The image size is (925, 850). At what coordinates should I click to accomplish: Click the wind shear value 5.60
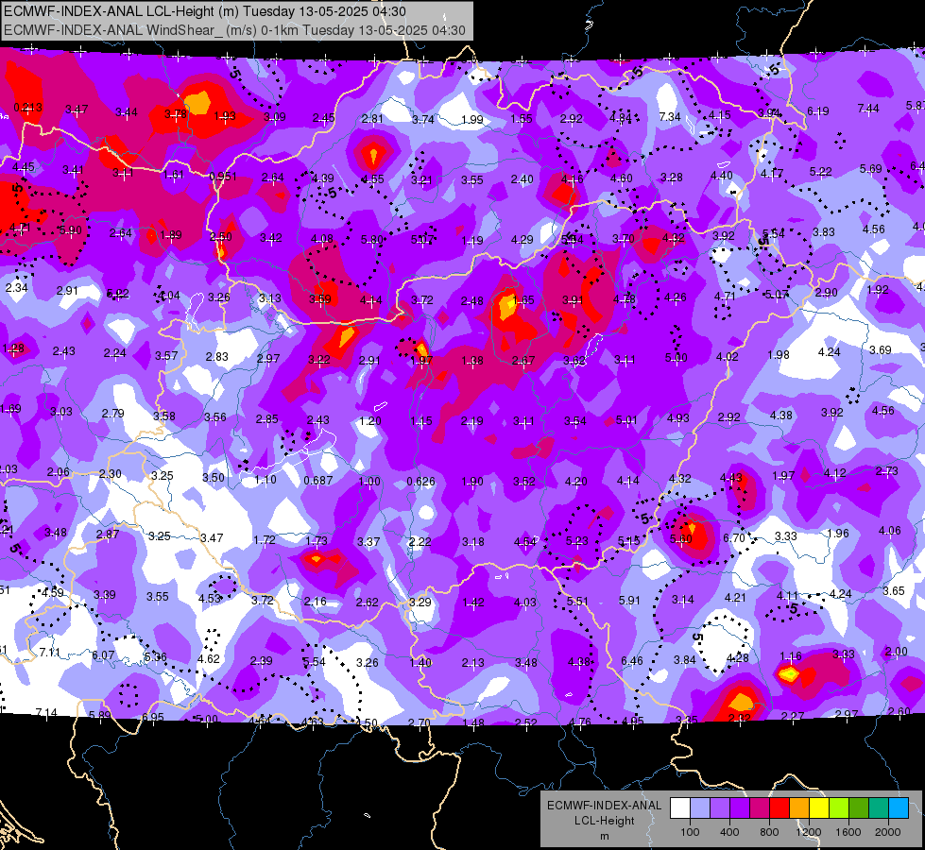click(681, 539)
